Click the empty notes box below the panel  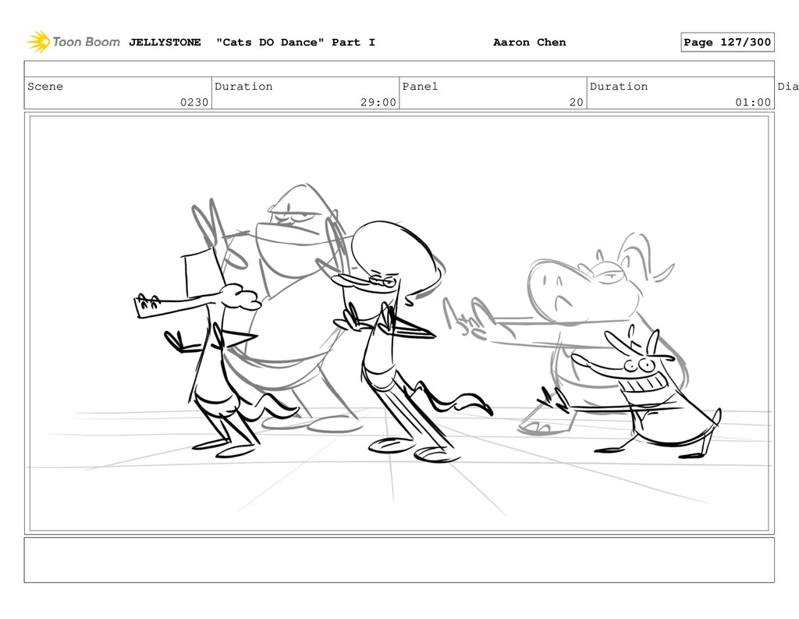(x=399, y=560)
